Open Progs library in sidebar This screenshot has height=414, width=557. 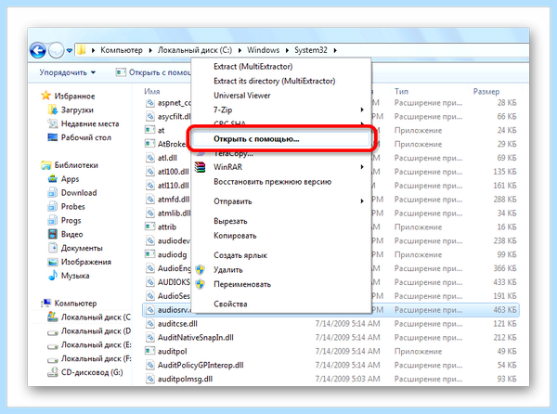coord(71,221)
